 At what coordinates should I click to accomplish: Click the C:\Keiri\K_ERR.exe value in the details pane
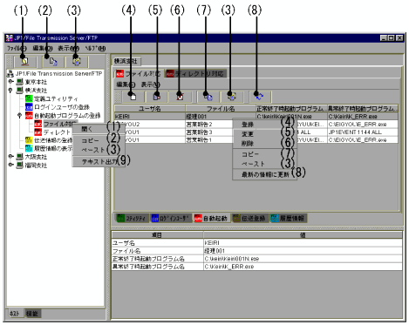[303, 267]
